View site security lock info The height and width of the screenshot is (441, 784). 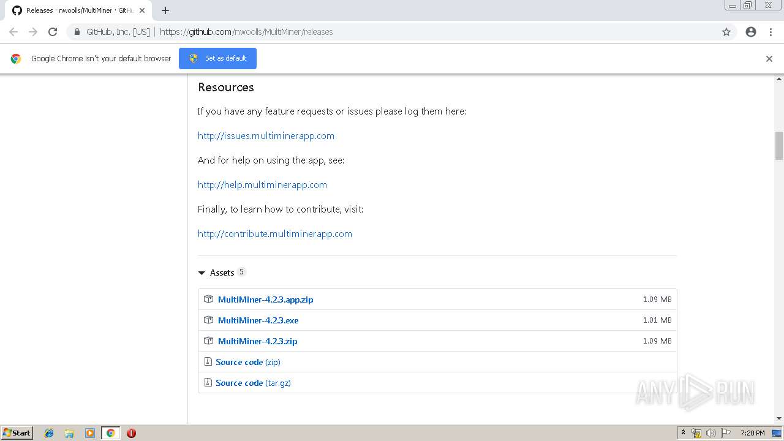(x=77, y=32)
